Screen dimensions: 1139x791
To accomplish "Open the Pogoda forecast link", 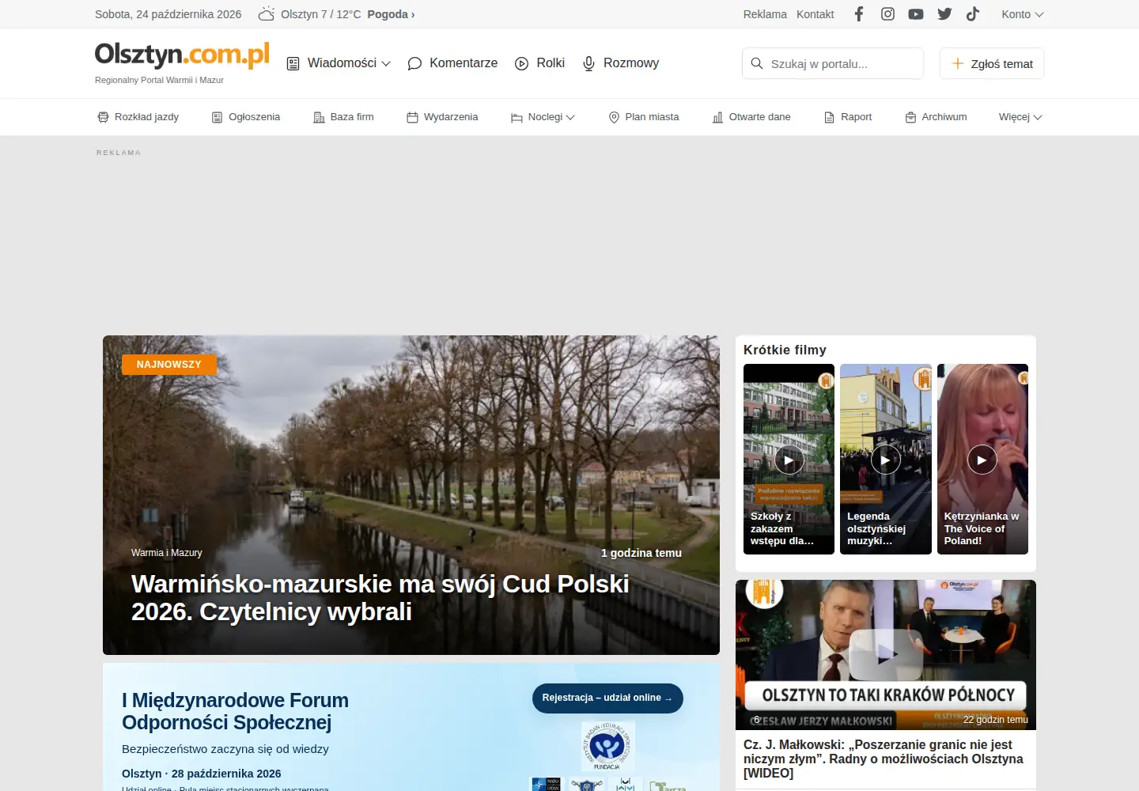I will (x=391, y=14).
